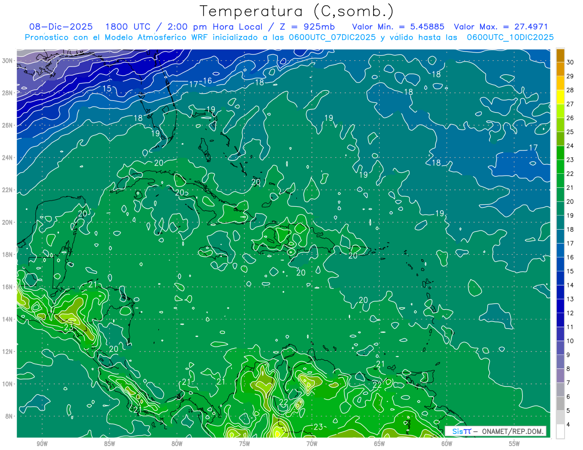The width and height of the screenshot is (583, 450).
Task: Click the '8N' latitude axis label
Action: tap(9, 416)
